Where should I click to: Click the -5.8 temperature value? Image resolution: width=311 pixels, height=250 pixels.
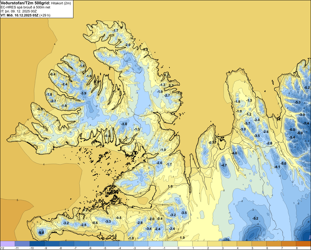tap(41, 233)
